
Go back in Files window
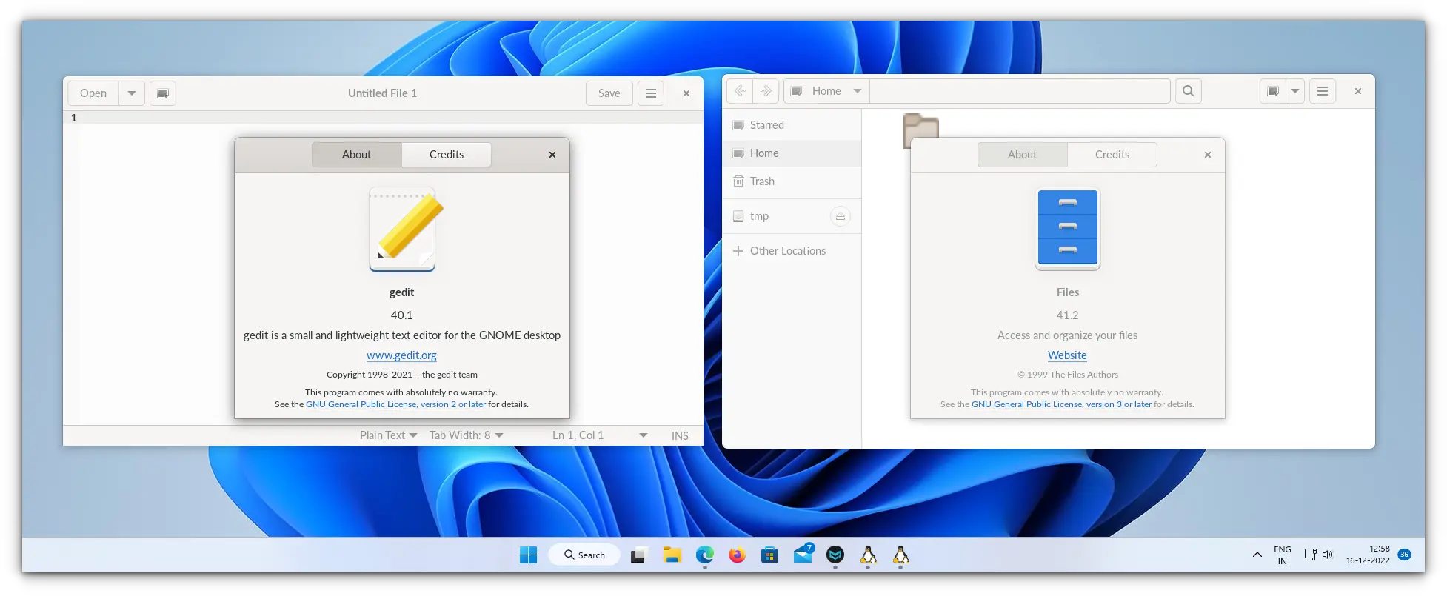point(740,91)
